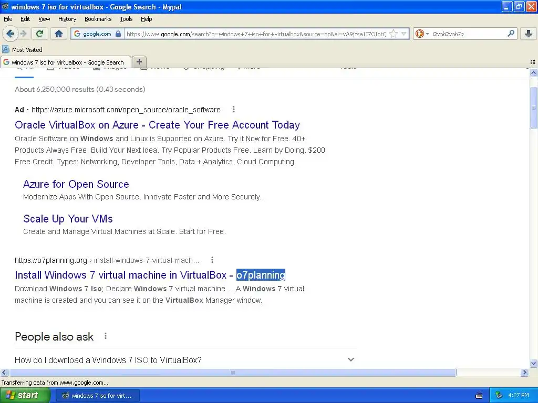Open the Home page button

click(x=59, y=34)
